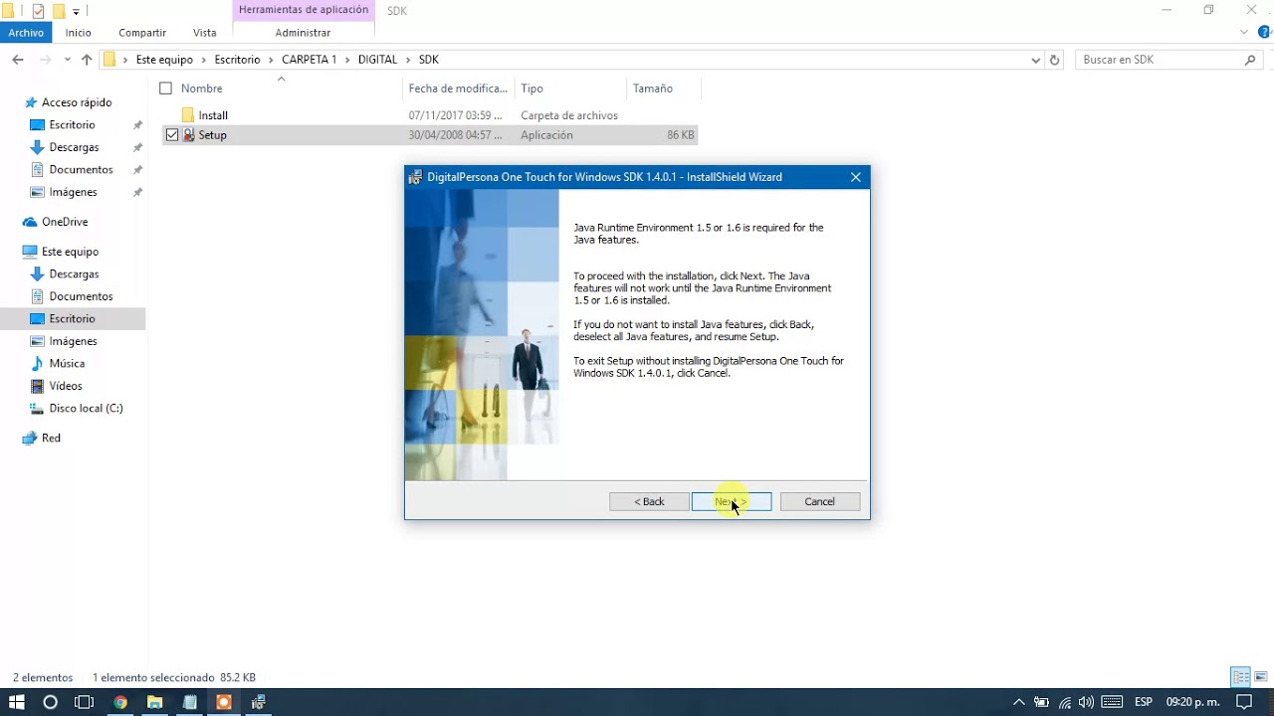Click Next in the InstallShield Wizard
Viewport: 1274px width, 716px height.
pos(732,501)
